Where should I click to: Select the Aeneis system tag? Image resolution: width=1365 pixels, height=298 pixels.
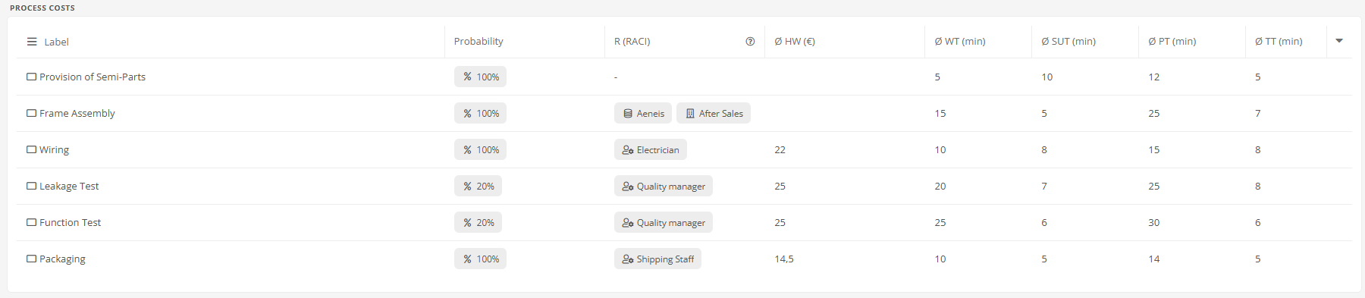point(643,113)
